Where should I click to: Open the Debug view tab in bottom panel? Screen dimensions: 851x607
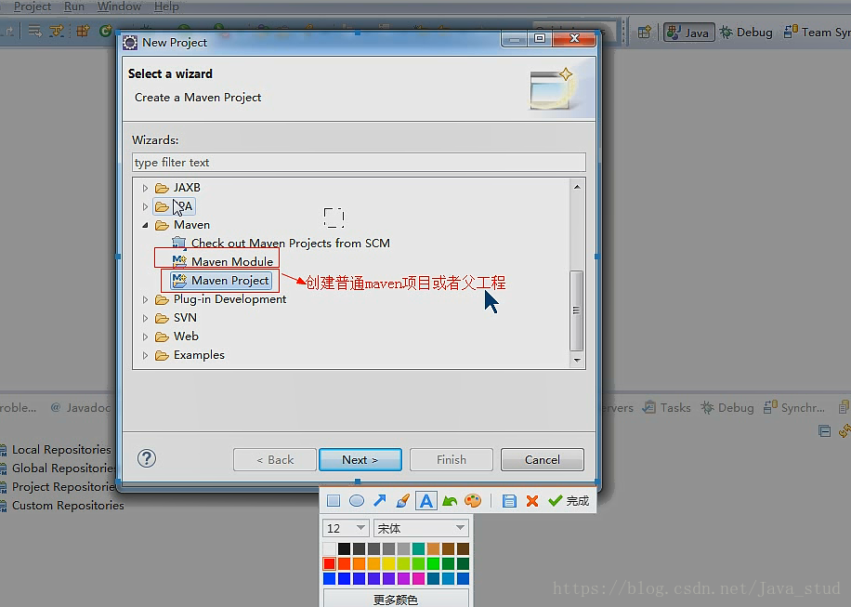pos(727,407)
